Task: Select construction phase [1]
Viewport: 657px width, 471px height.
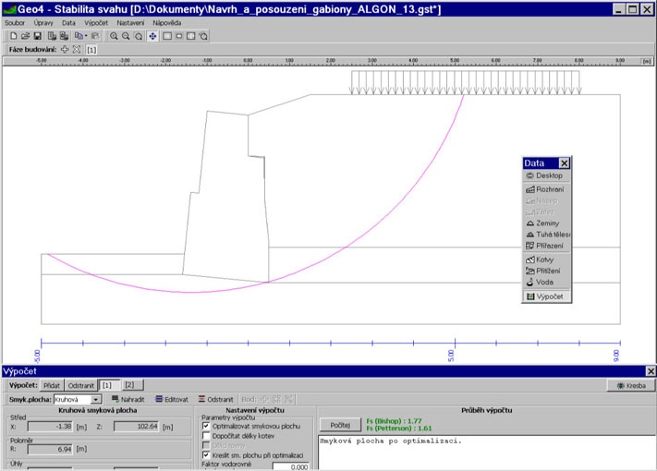Action: (91, 50)
